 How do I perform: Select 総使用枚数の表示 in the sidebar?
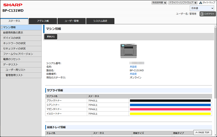coord(21,33)
